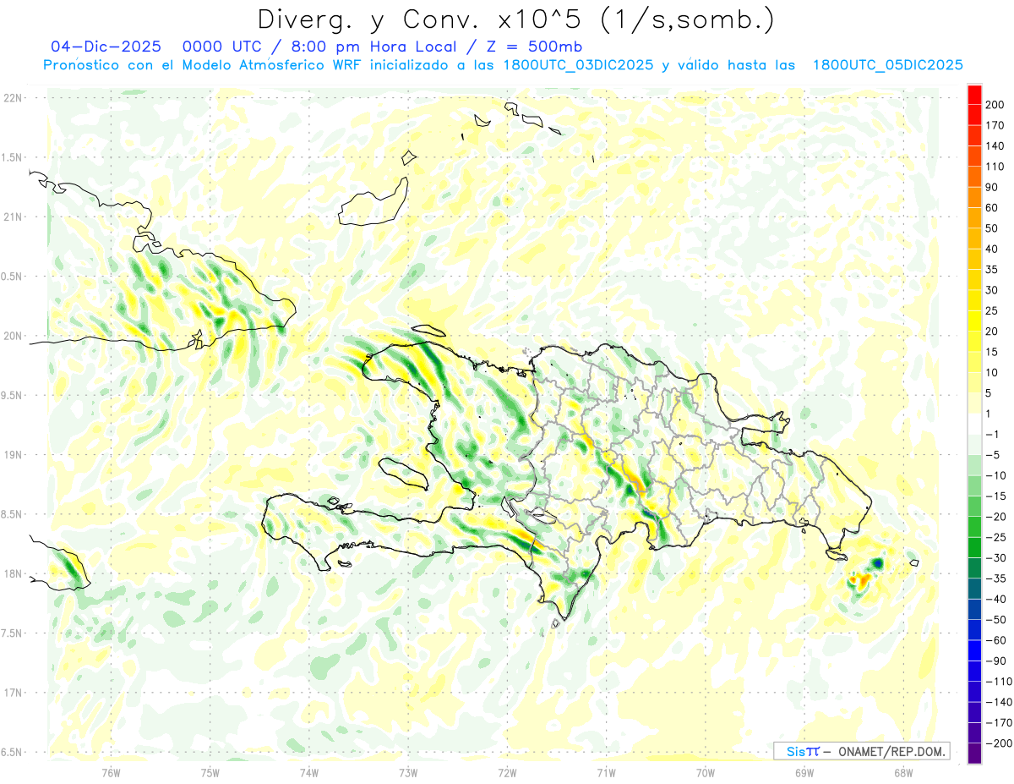Click the colorbar value '-110'
The image size is (1014, 784).
(x=998, y=682)
